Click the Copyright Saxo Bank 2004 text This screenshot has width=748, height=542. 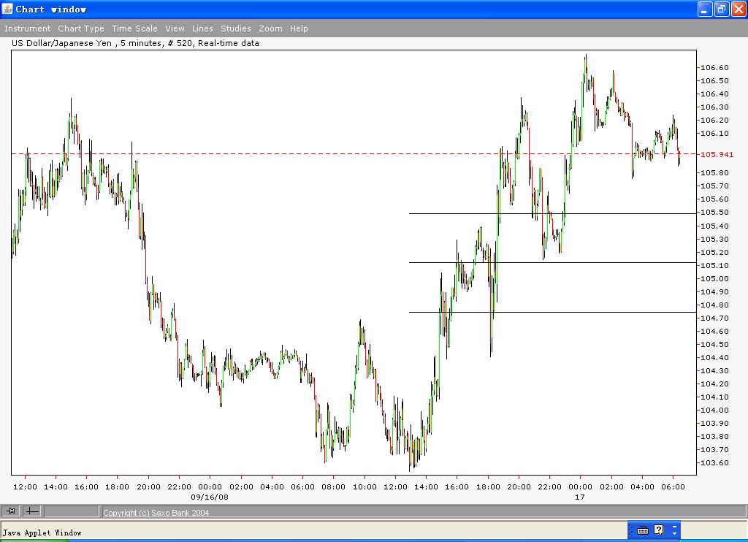tap(156, 513)
